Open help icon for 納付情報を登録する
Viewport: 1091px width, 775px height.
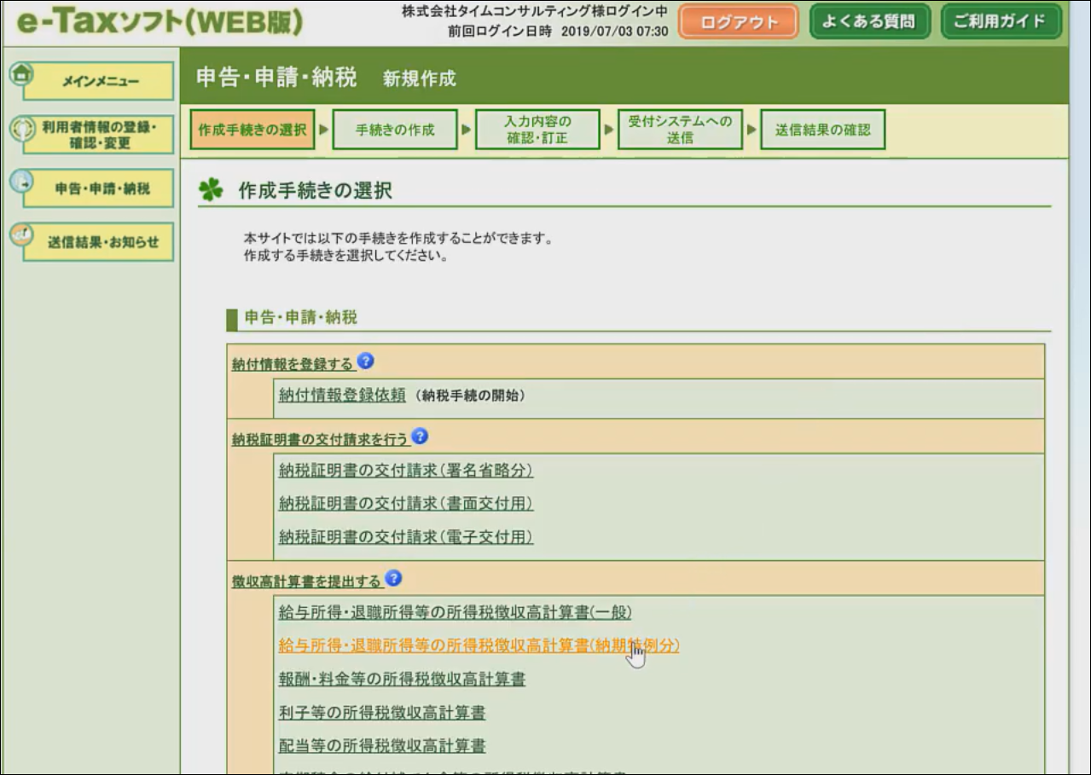(366, 361)
